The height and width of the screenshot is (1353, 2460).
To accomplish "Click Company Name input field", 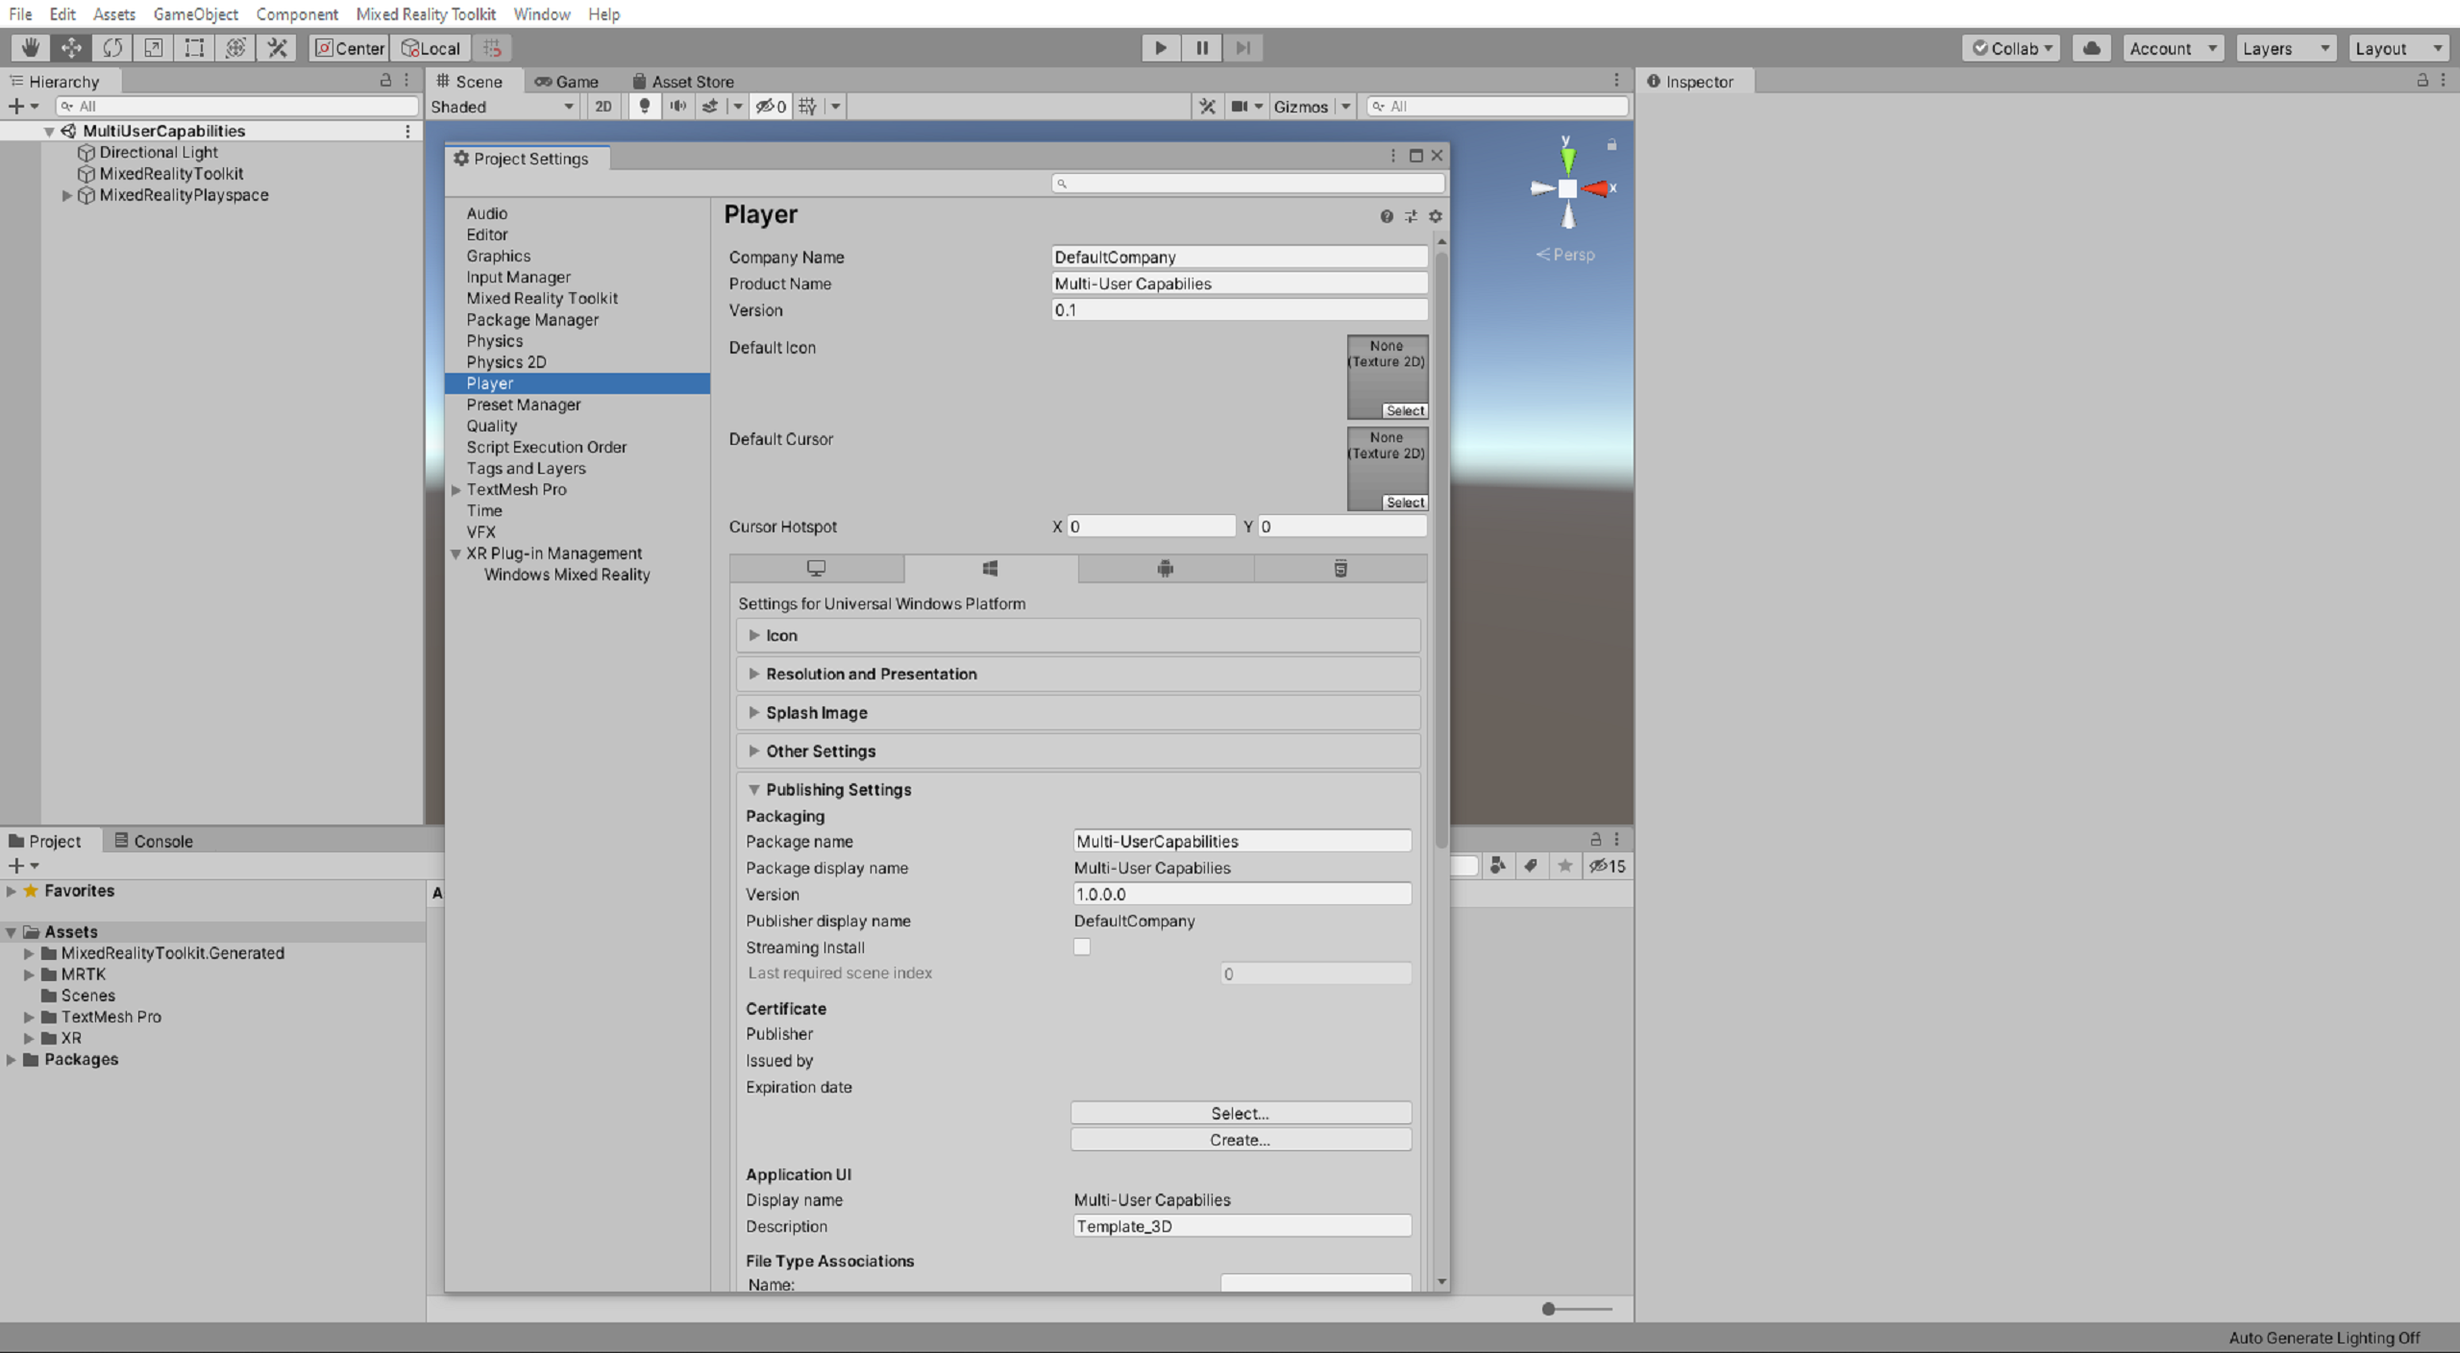I will point(1238,257).
